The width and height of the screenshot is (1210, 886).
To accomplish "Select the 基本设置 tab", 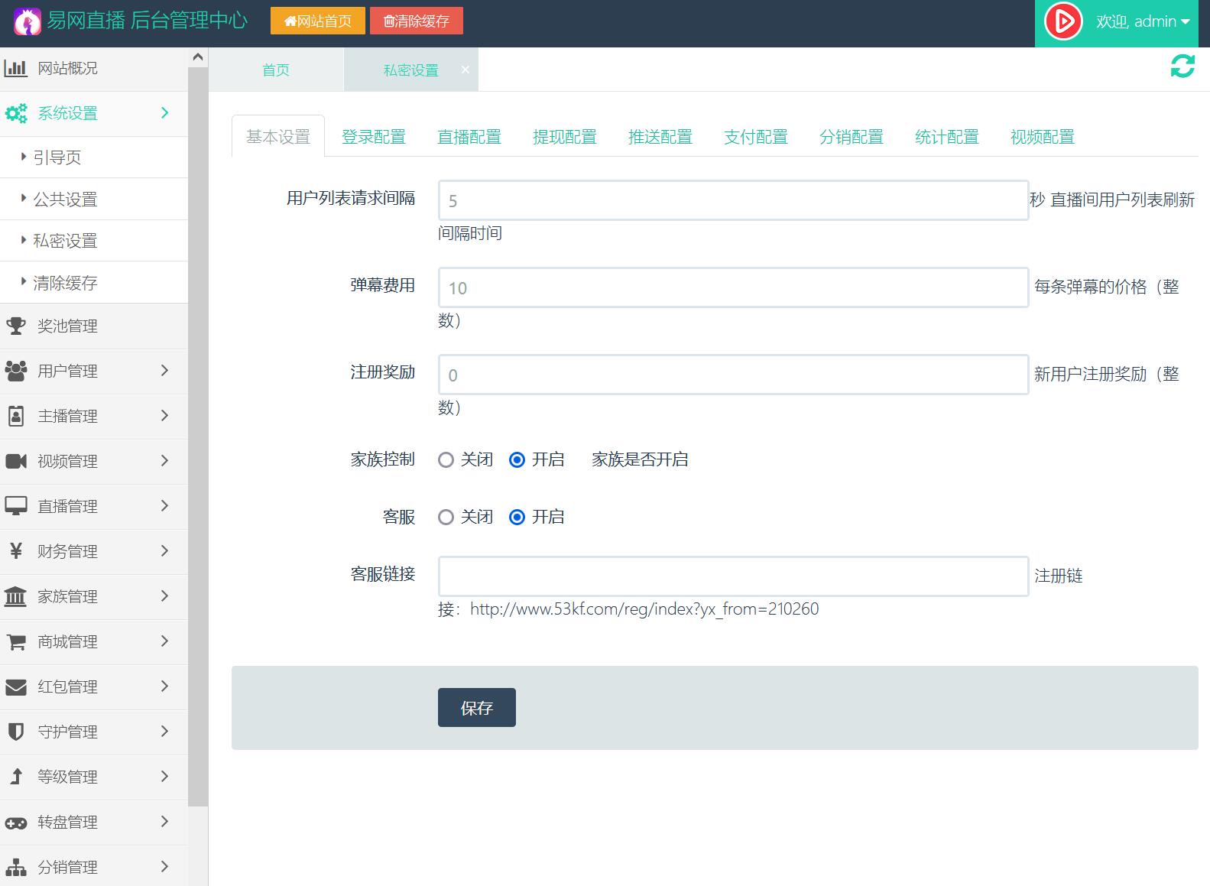I will [278, 137].
